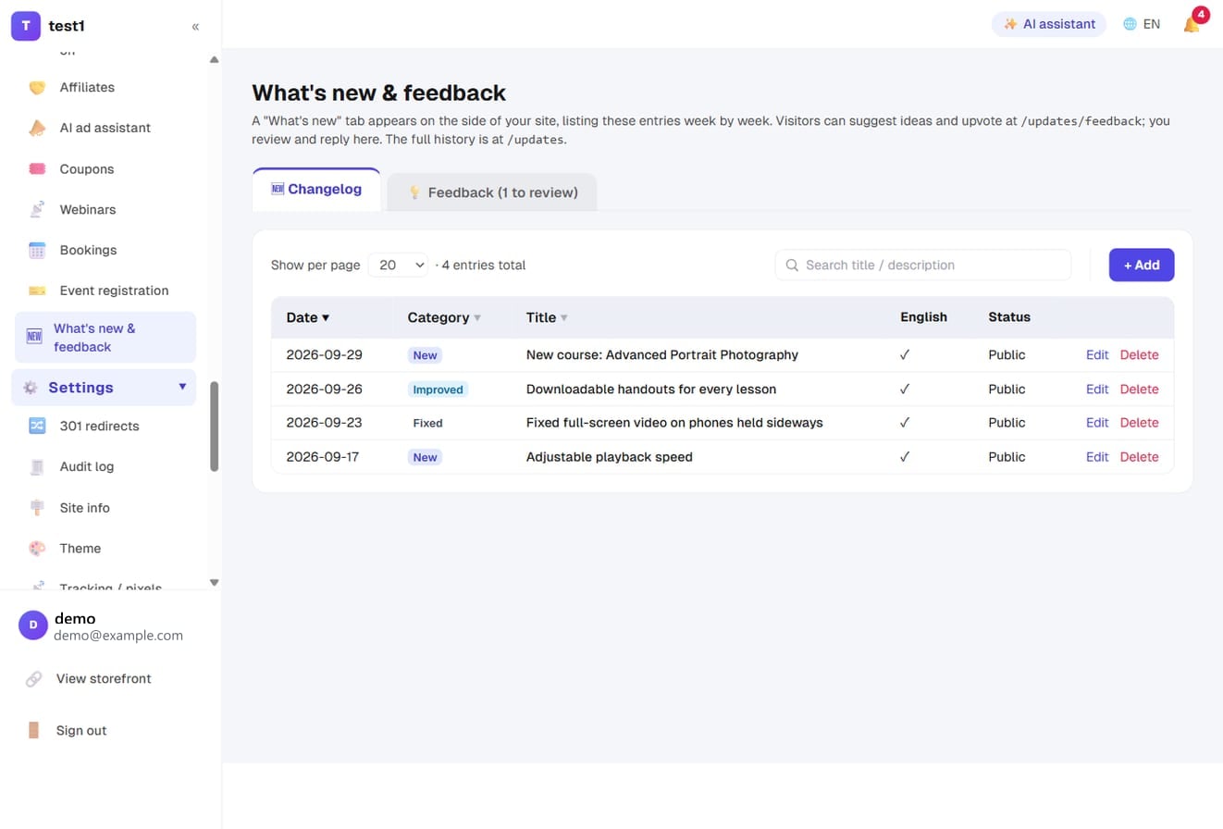The width and height of the screenshot is (1223, 829).
Task: Open What's new & feedback menu item
Action: [x=105, y=338]
